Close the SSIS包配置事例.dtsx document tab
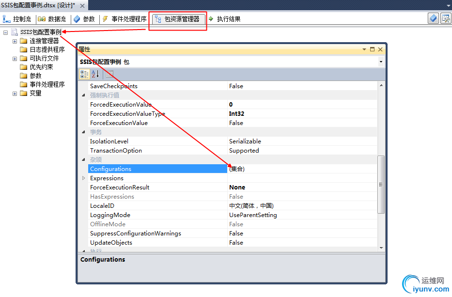Image resolution: width=452 pixels, height=297 pixels. tap(82, 6)
